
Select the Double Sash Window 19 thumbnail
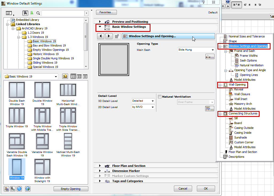click(16, 90)
